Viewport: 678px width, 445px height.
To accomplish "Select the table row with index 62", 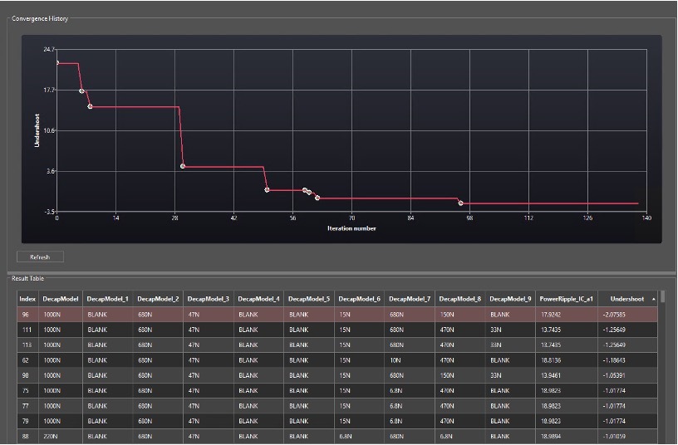I will pyautogui.click(x=337, y=359).
